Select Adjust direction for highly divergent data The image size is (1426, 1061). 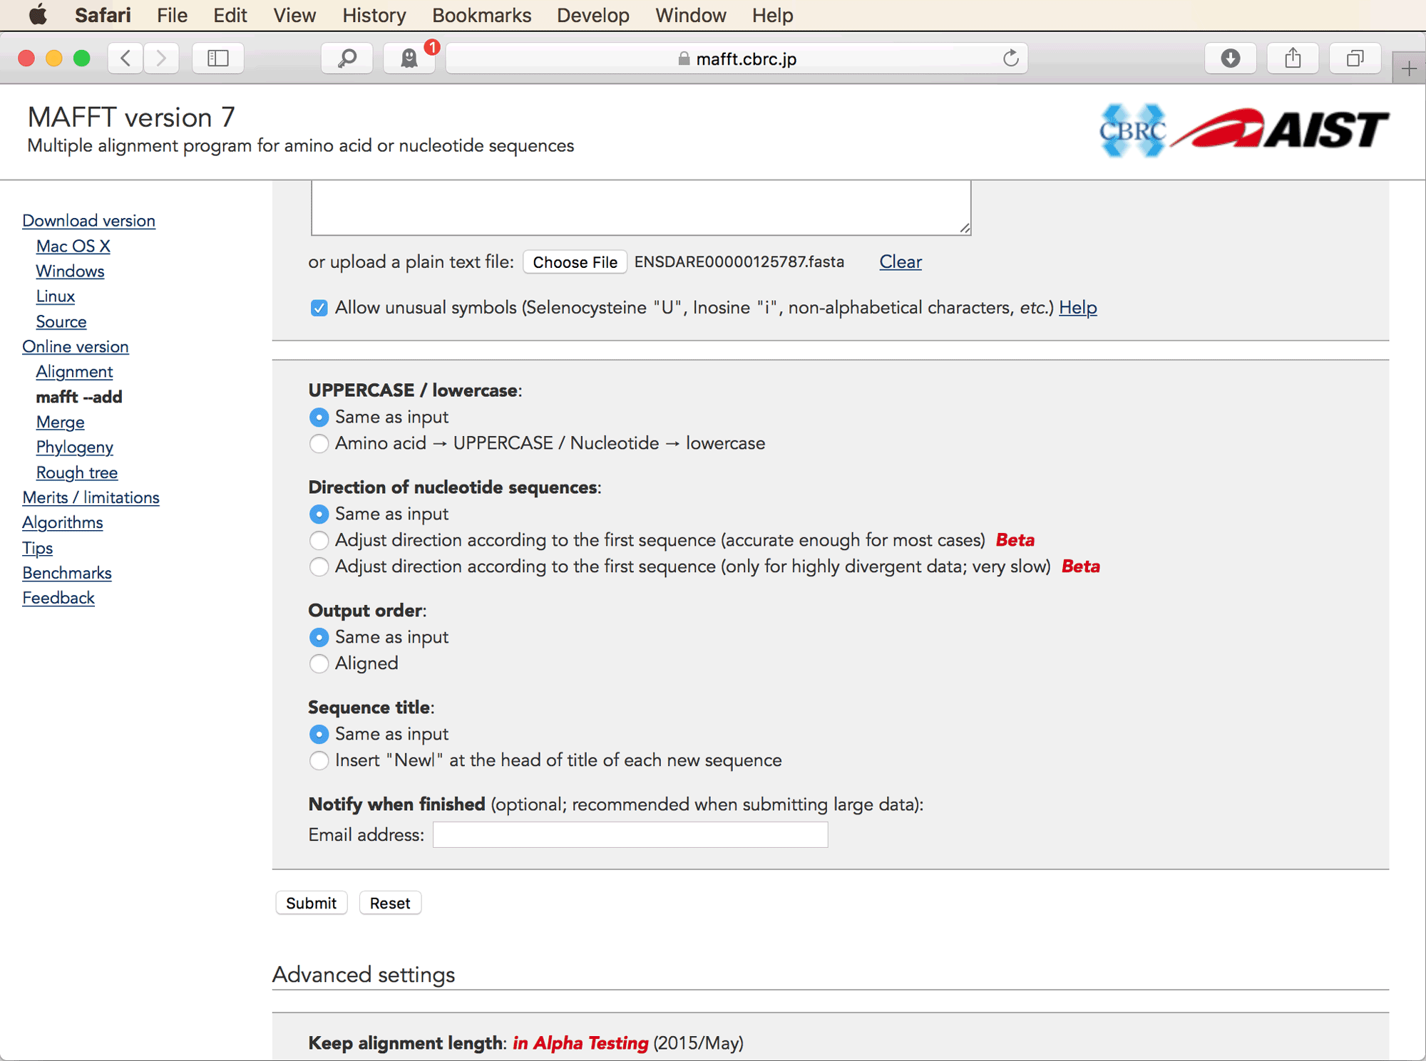[x=319, y=566]
